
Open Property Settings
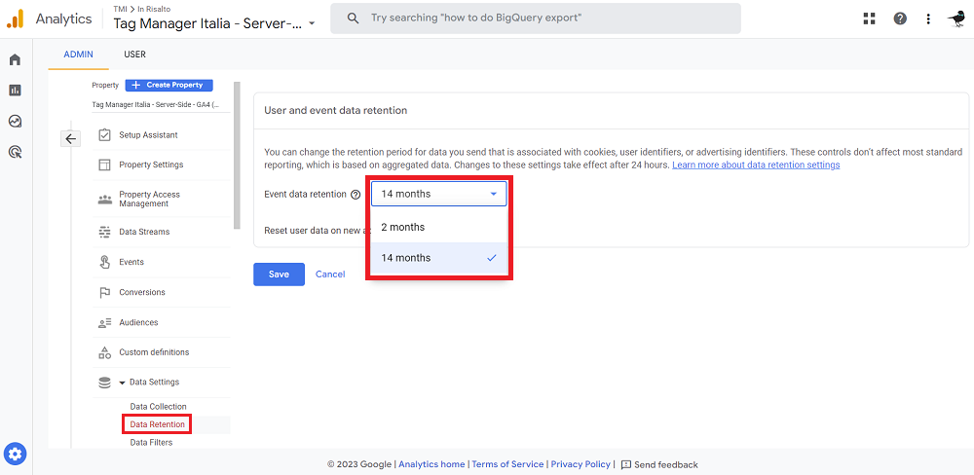151,164
